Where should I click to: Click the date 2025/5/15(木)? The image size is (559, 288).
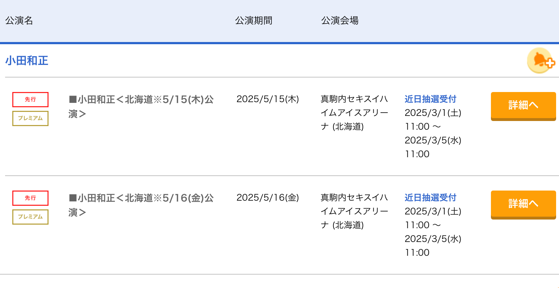[268, 99]
